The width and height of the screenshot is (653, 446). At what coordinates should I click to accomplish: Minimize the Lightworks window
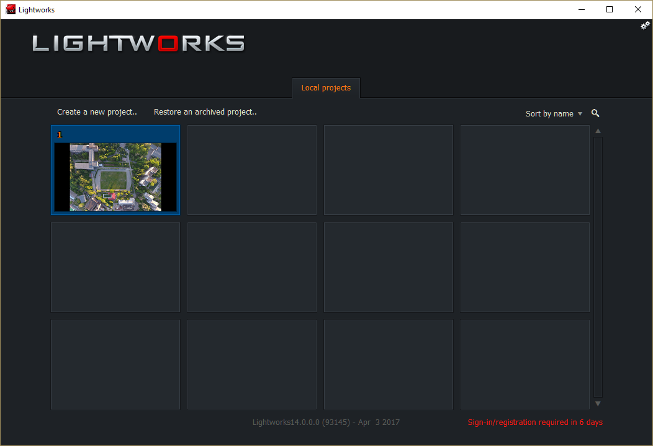[x=582, y=9]
